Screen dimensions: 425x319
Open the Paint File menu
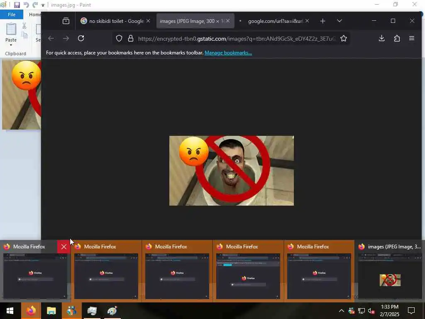point(11,15)
